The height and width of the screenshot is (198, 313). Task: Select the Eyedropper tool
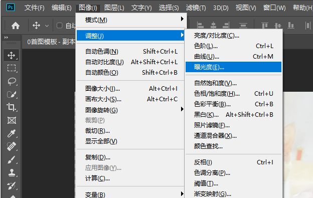[12, 133]
